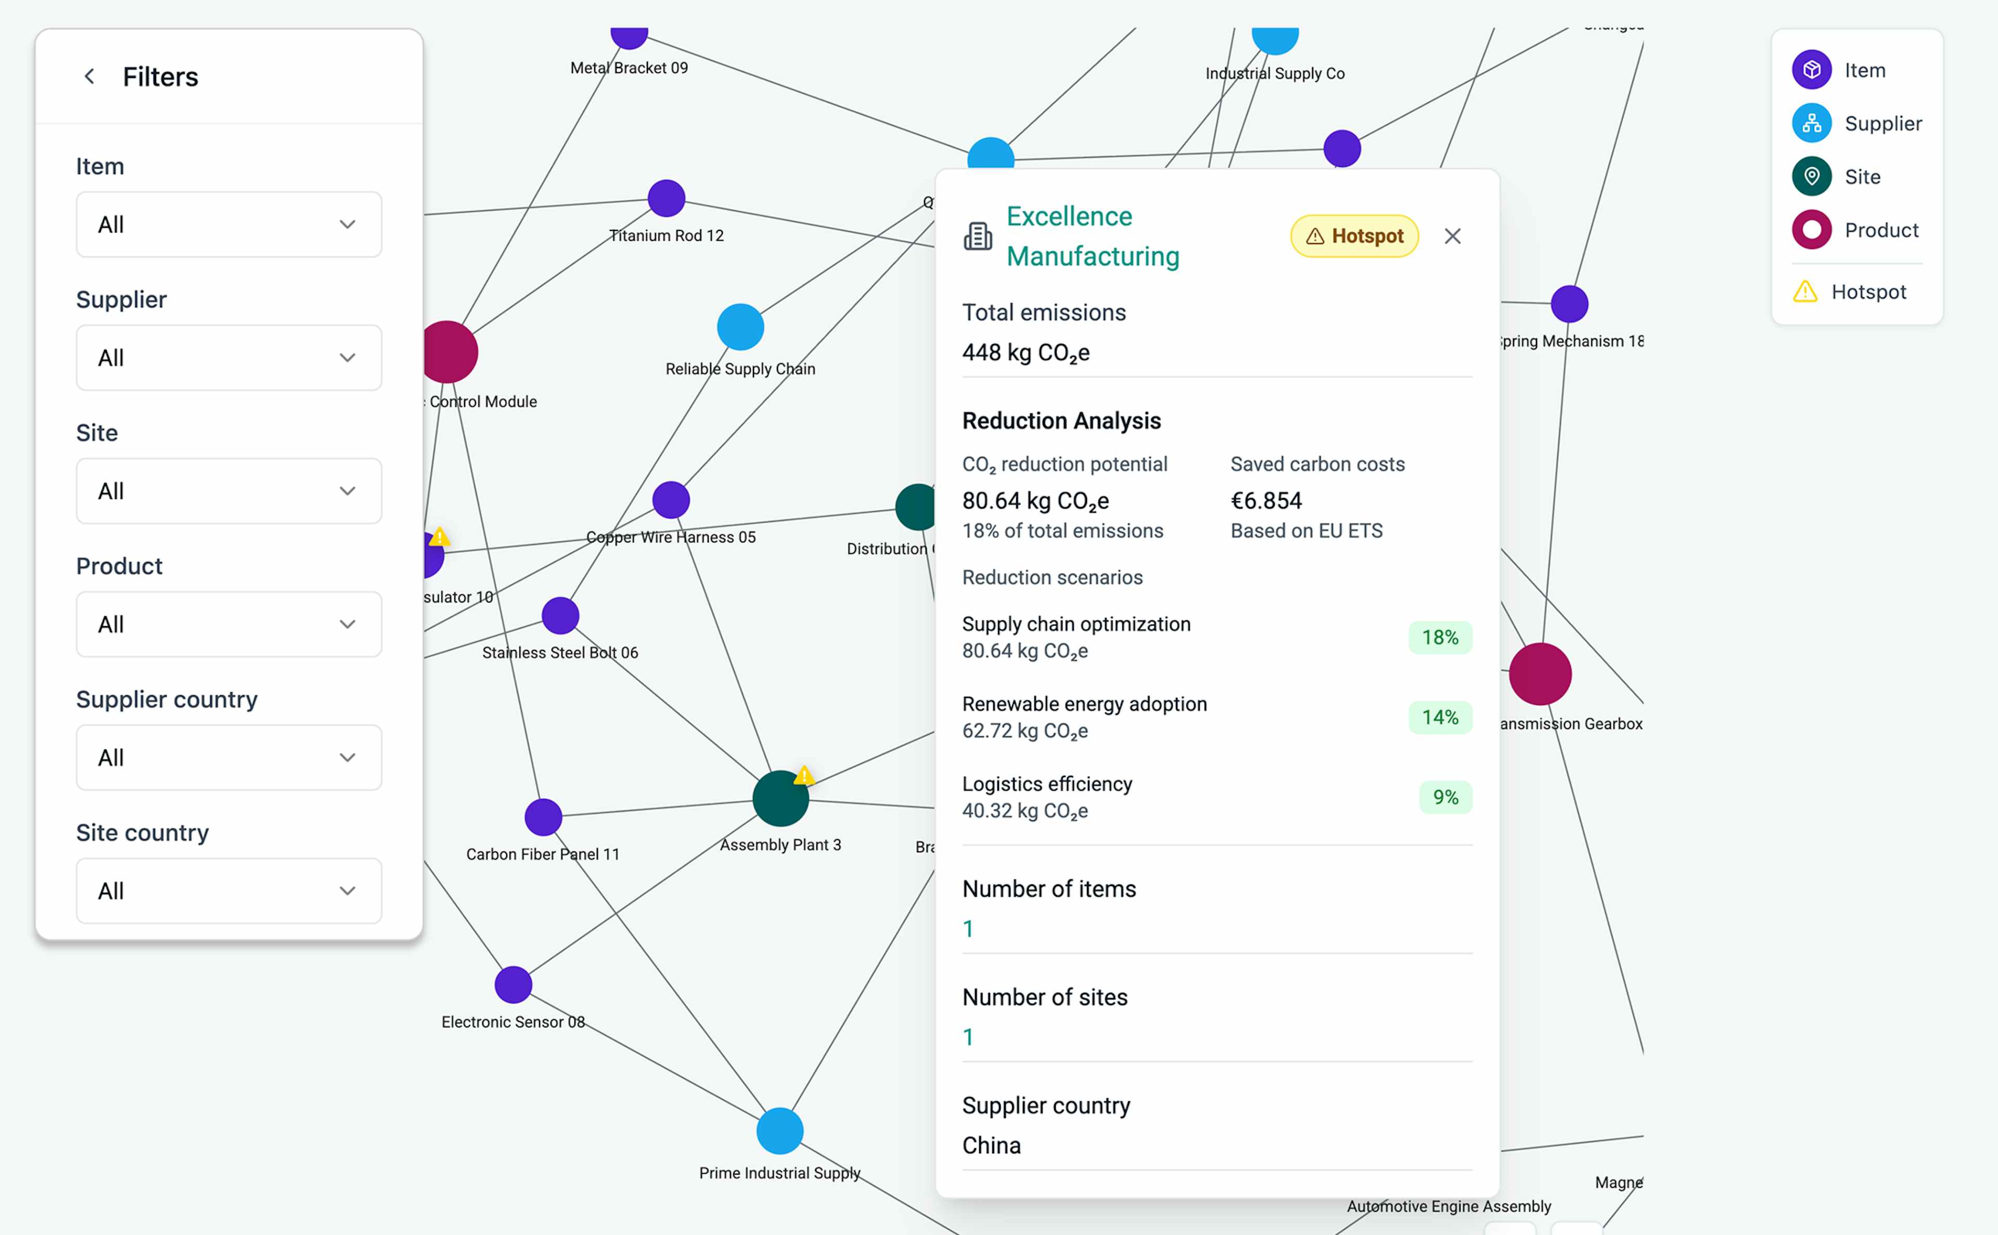Click the building icon beside Excellence Manufacturing
This screenshot has height=1235, width=1998.
(977, 236)
